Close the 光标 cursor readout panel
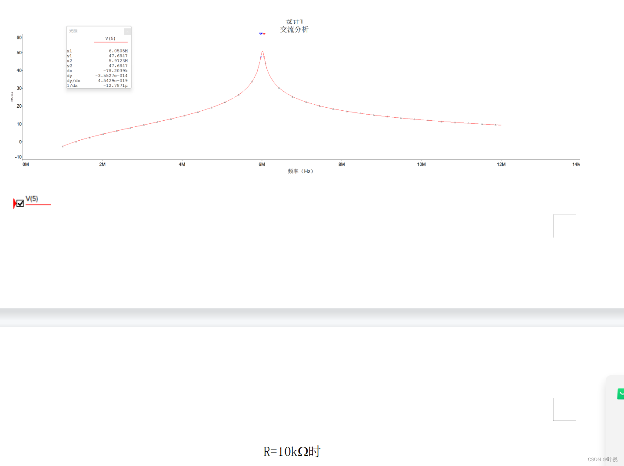Image resolution: width=624 pixels, height=466 pixels. [x=127, y=31]
